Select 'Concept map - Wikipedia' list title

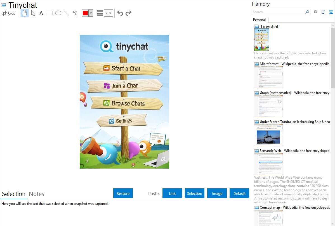click(295, 207)
